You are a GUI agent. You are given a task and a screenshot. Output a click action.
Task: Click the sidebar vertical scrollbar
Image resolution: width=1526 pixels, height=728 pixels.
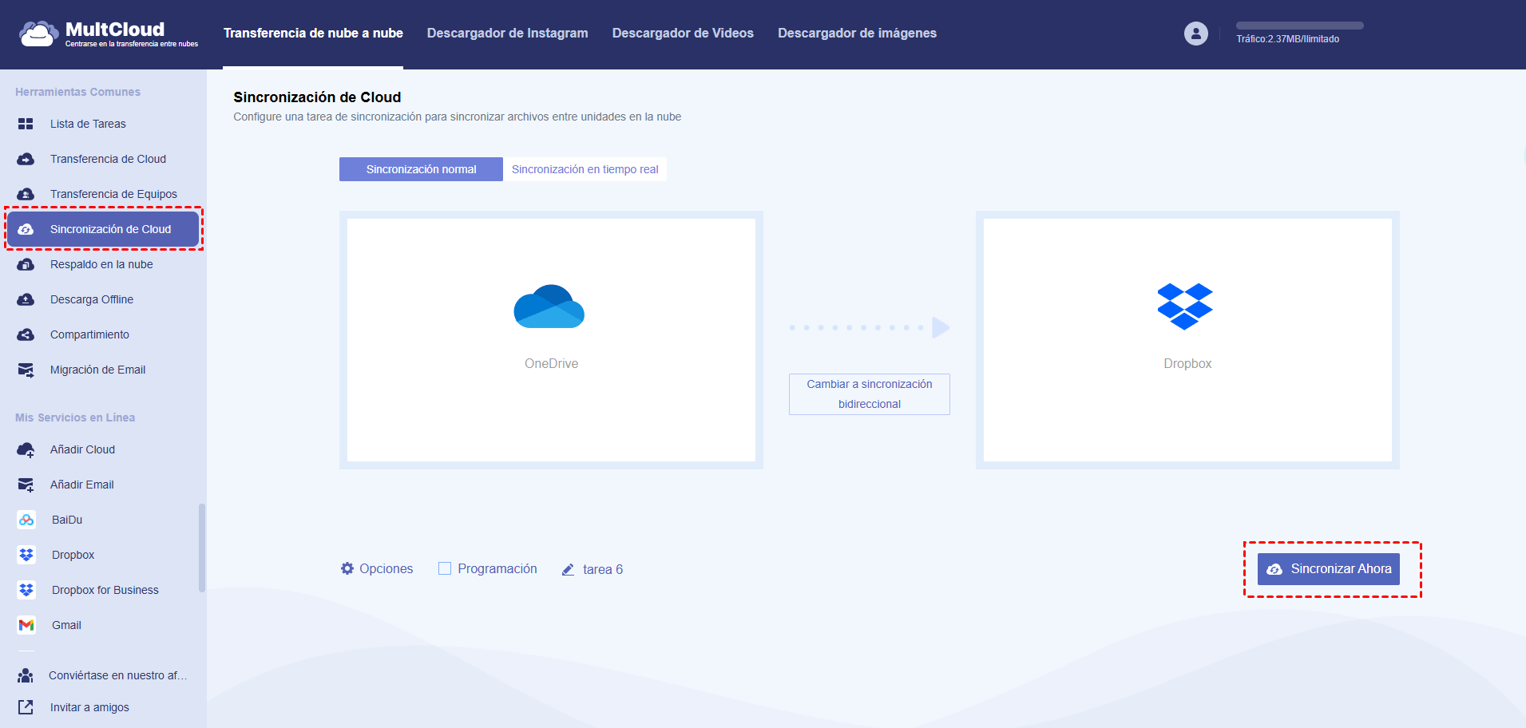[202, 547]
